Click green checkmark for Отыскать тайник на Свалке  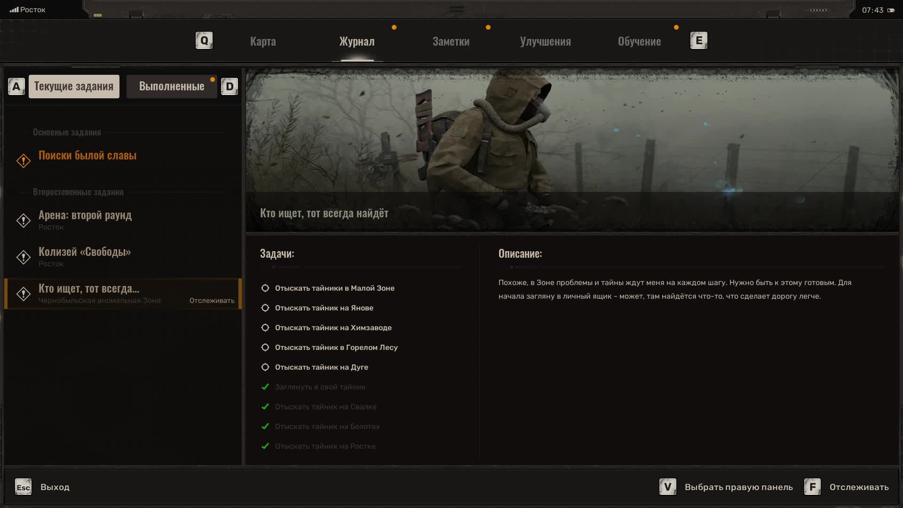tap(265, 406)
